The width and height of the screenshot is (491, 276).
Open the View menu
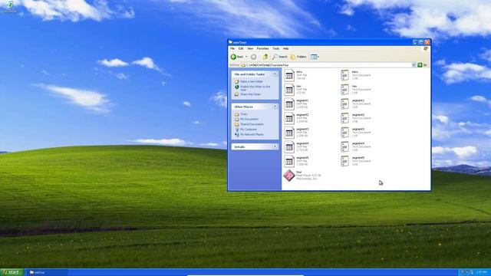[x=250, y=49]
